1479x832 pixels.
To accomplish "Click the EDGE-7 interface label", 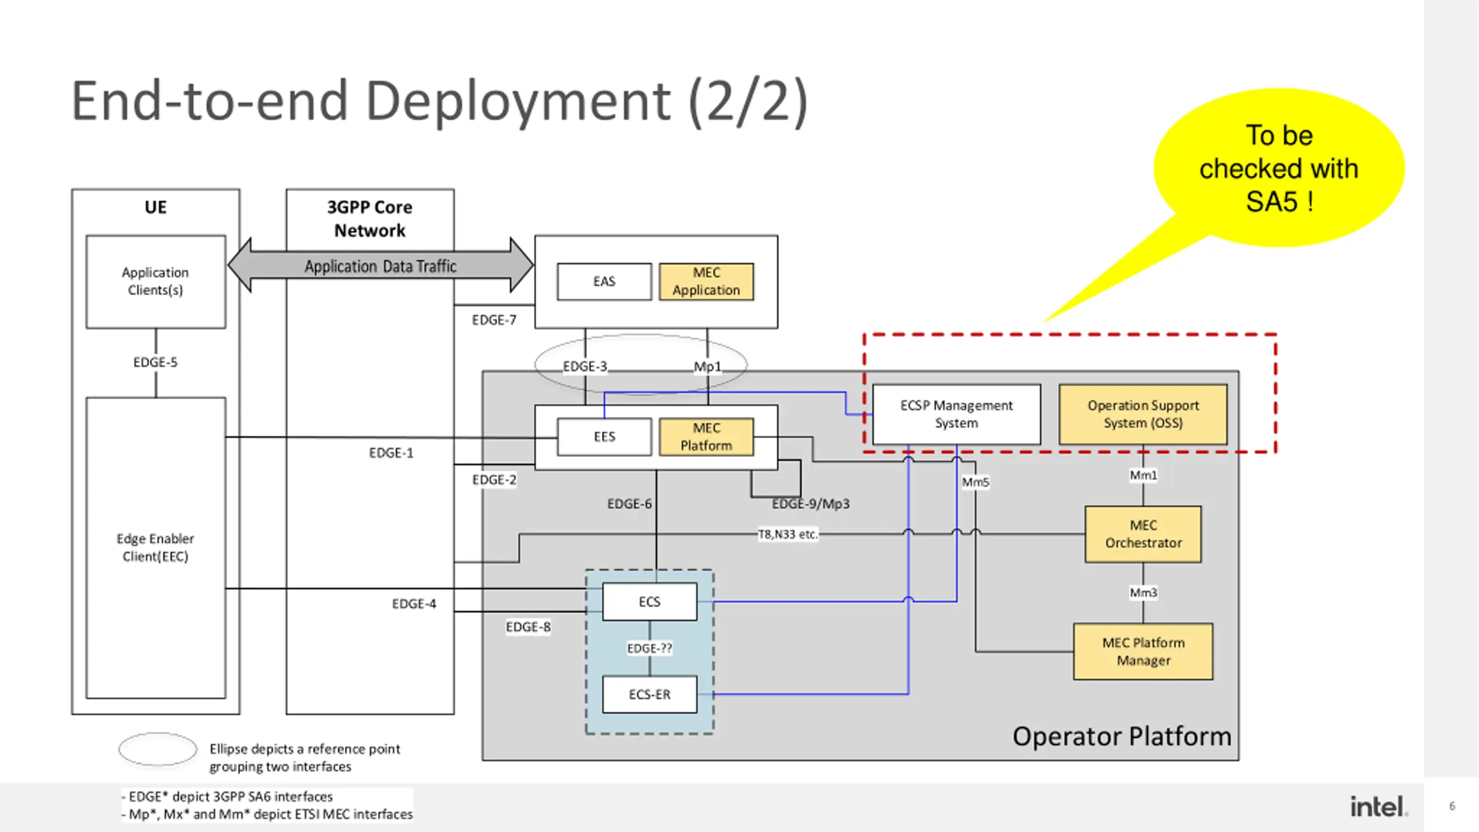I will [494, 320].
